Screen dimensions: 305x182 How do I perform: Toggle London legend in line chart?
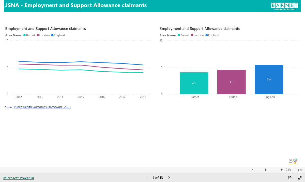(x=43, y=35)
